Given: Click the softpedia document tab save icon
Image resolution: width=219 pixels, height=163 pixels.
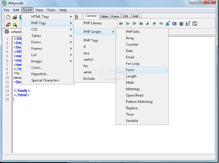Looking at the screenshot, I should tap(7, 32).
